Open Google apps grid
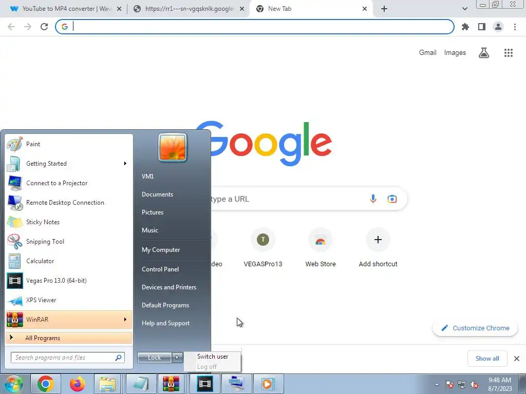The width and height of the screenshot is (526, 394). pyautogui.click(x=509, y=53)
